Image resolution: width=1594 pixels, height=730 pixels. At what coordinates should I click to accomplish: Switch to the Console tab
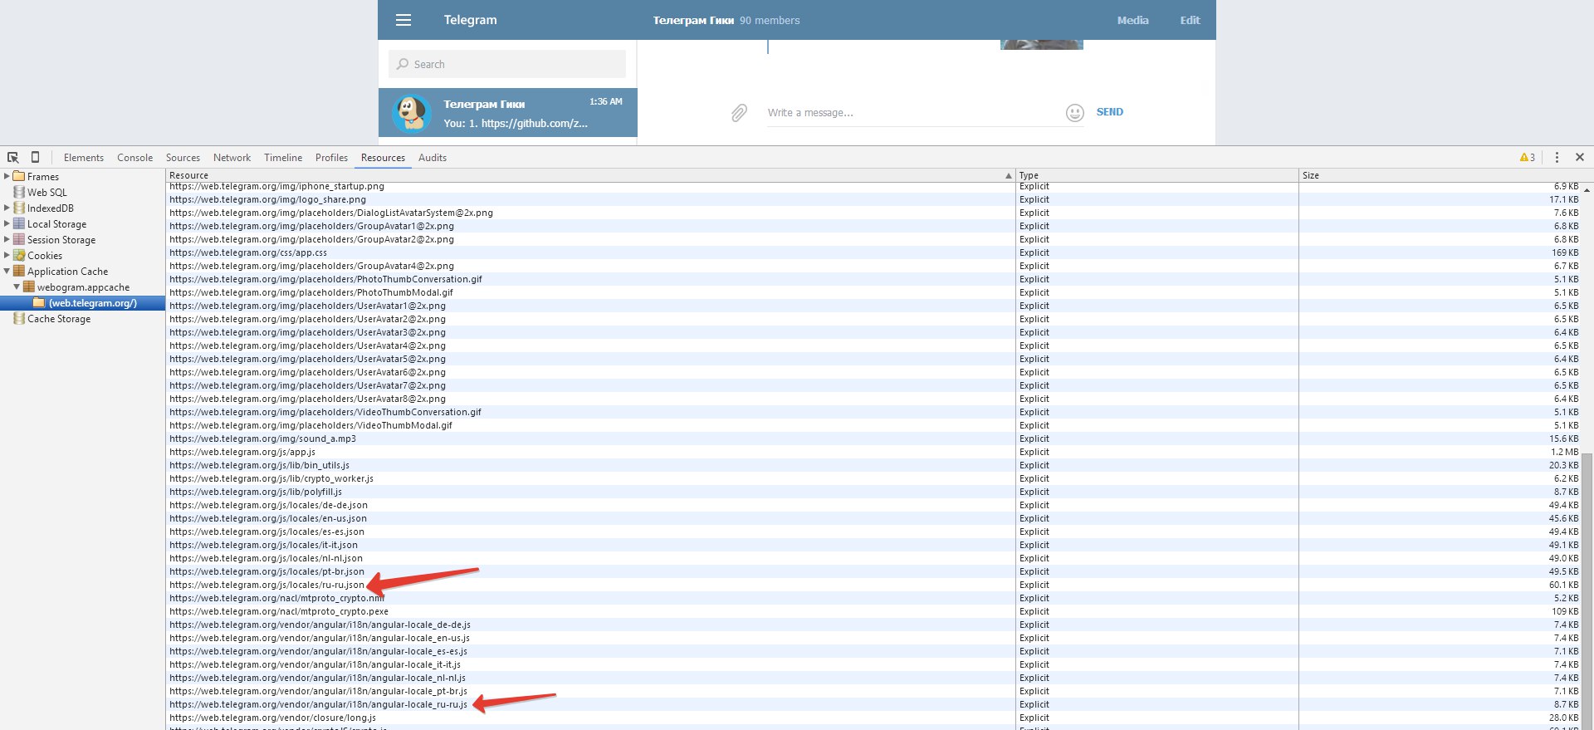pyautogui.click(x=135, y=158)
